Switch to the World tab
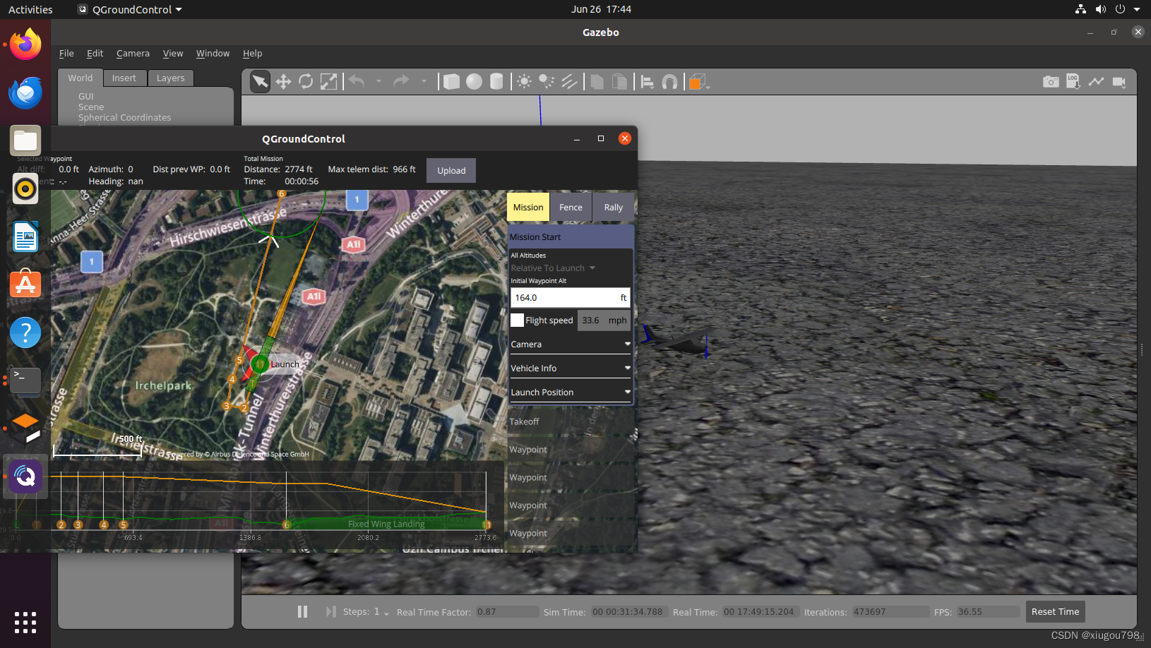The height and width of the screenshot is (648, 1151). (x=80, y=78)
